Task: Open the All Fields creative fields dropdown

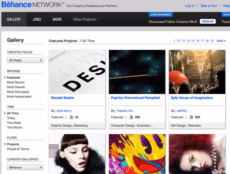Action: point(25,60)
